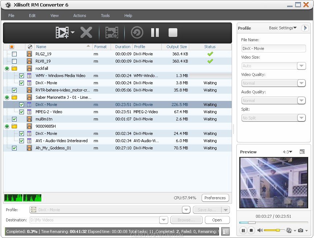
Task: Stop the preview video playback
Action: (x=251, y=230)
